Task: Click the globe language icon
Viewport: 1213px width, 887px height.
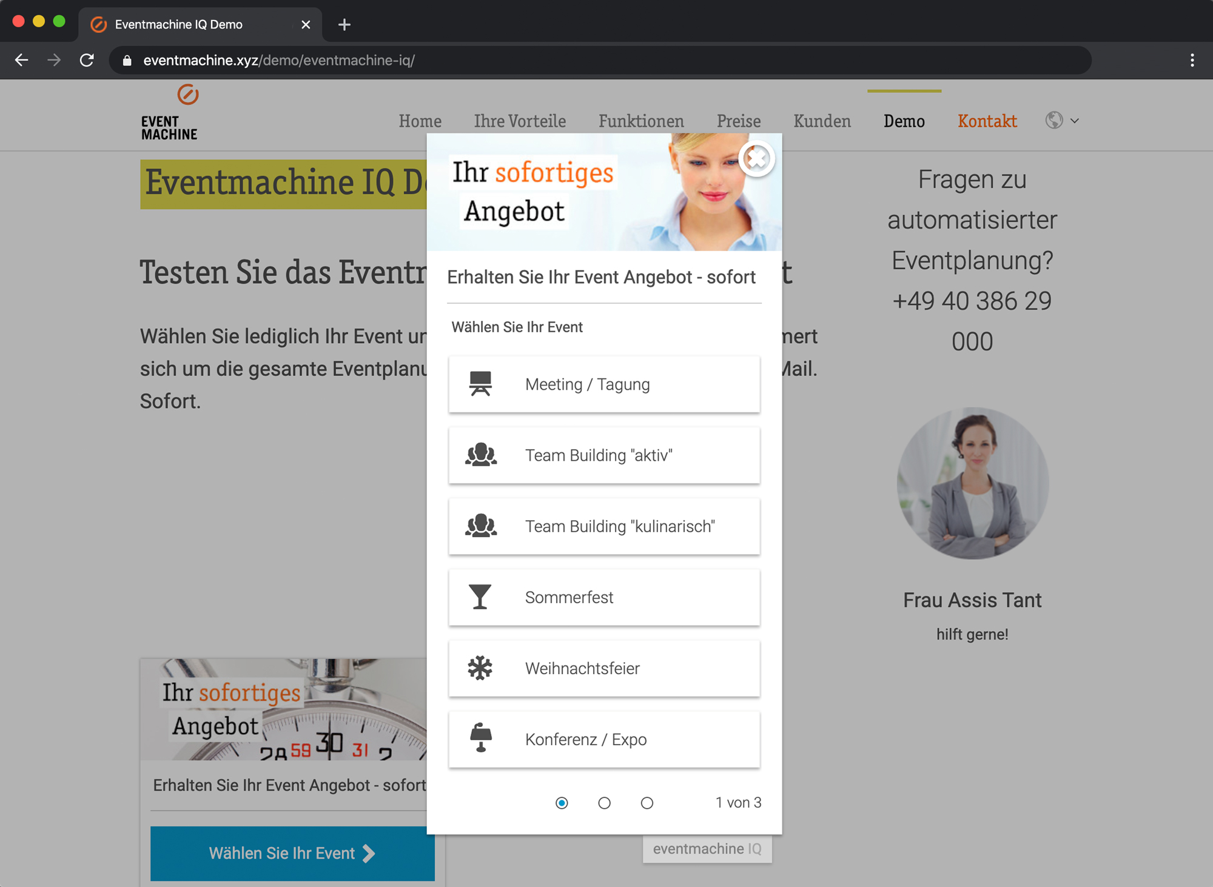Action: 1053,121
